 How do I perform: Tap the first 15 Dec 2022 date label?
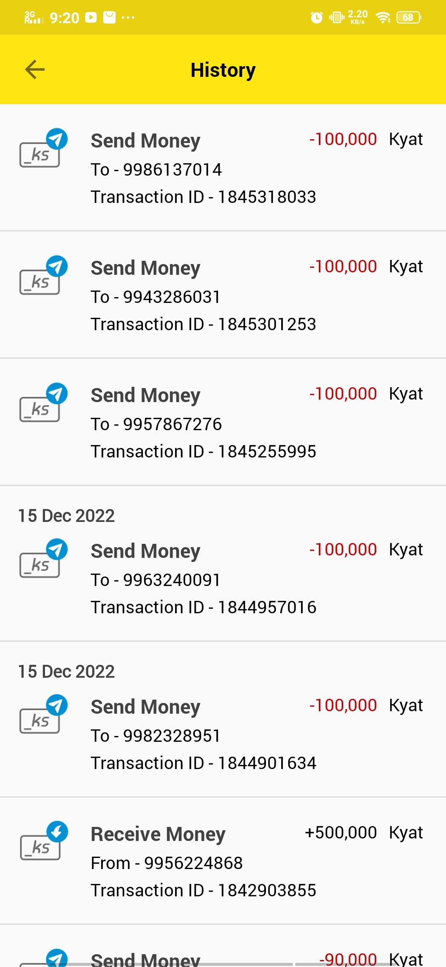click(x=66, y=516)
